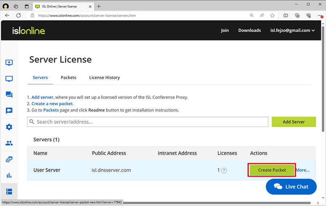Open the Downloads link in header

point(249,30)
